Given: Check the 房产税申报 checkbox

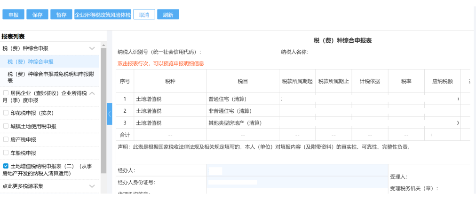Looking at the screenshot, I should (6, 139).
